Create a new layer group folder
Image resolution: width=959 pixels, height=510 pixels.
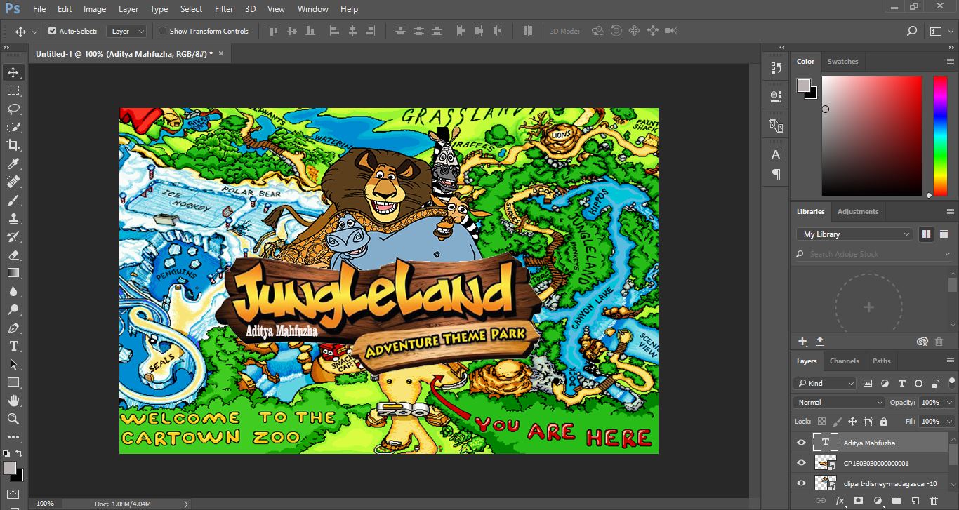[x=896, y=501]
